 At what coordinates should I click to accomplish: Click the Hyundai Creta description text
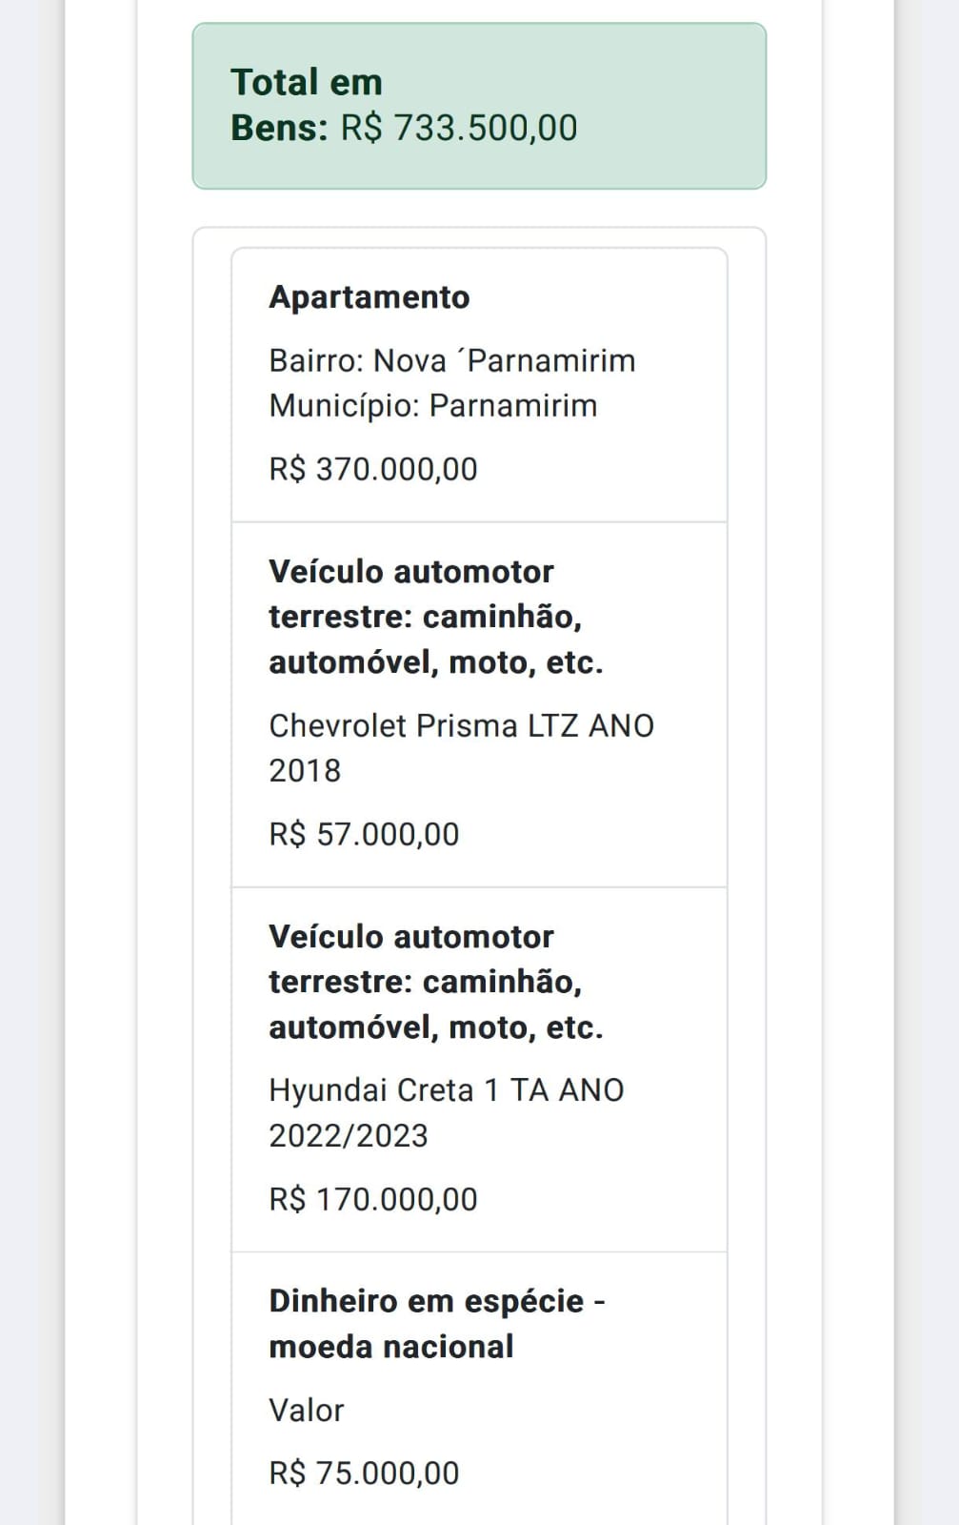pyautogui.click(x=446, y=1090)
